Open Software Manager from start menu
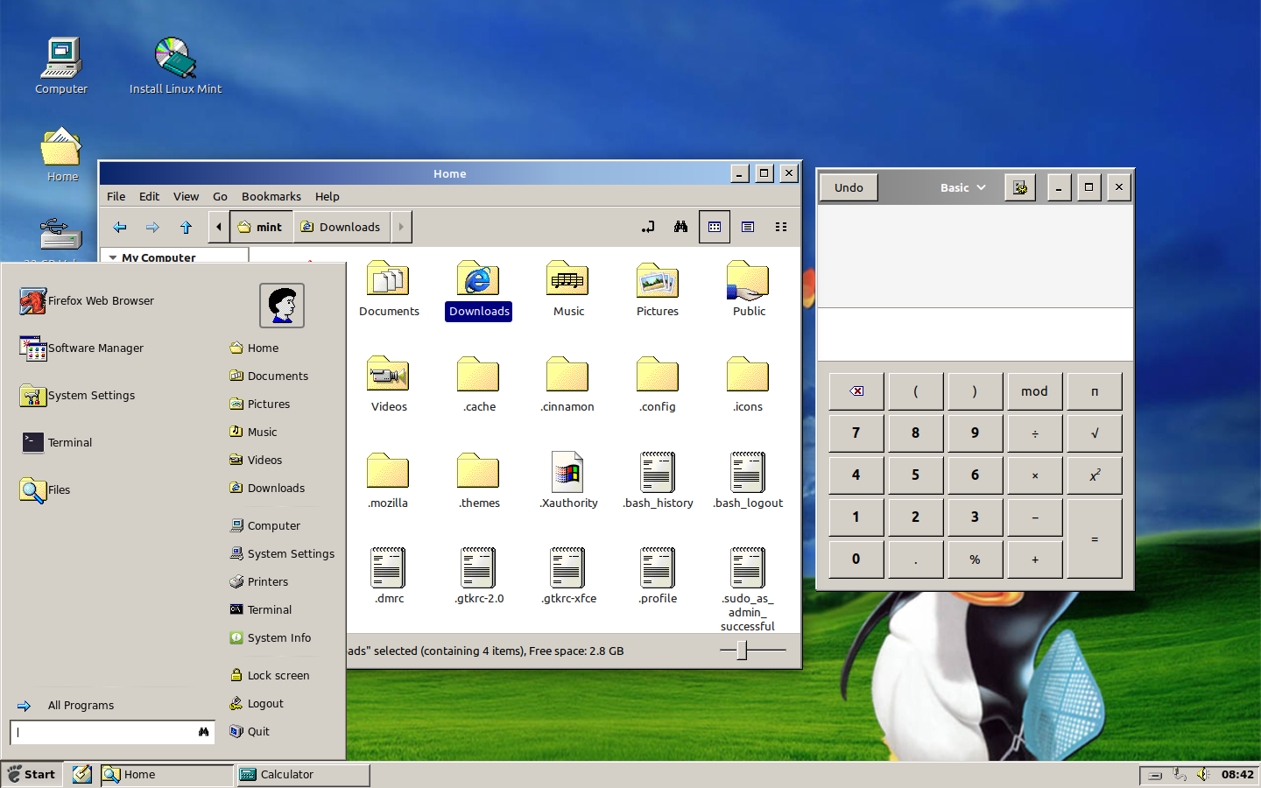This screenshot has height=788, width=1261. coord(81,348)
